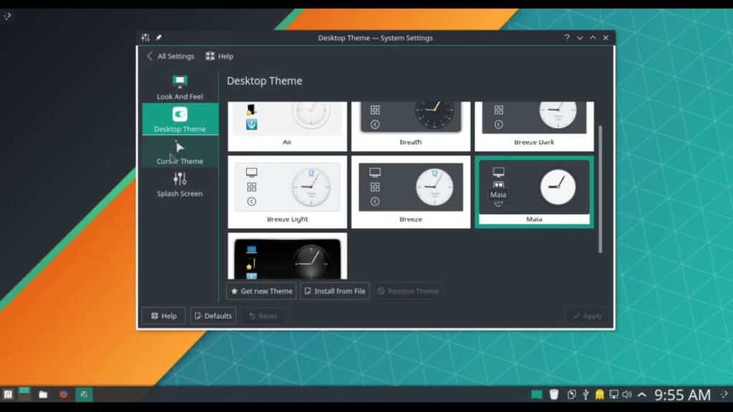Open the trash icon in system tray
The width and height of the screenshot is (733, 412).
tap(554, 395)
